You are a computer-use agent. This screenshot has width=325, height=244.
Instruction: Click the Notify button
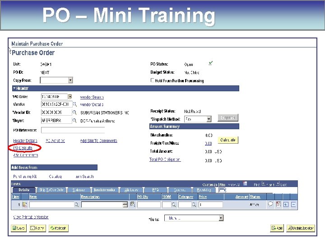click(x=37, y=228)
